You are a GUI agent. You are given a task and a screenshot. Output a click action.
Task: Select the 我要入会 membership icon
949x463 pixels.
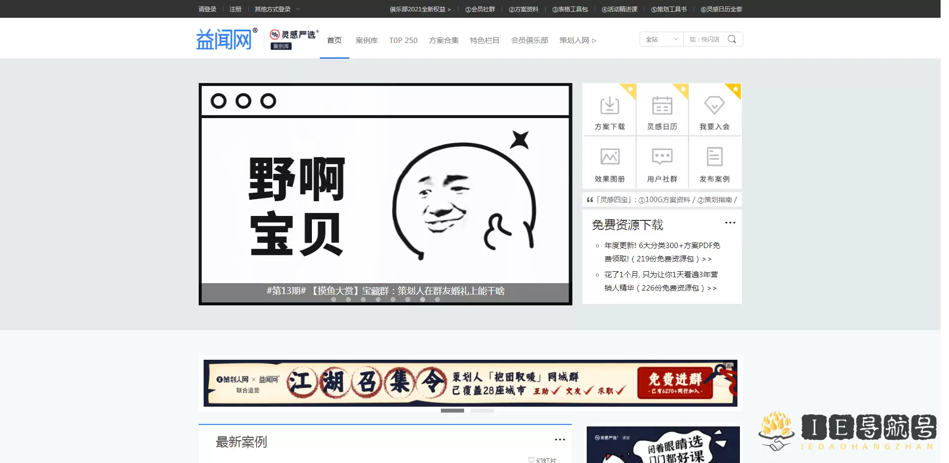coord(715,109)
